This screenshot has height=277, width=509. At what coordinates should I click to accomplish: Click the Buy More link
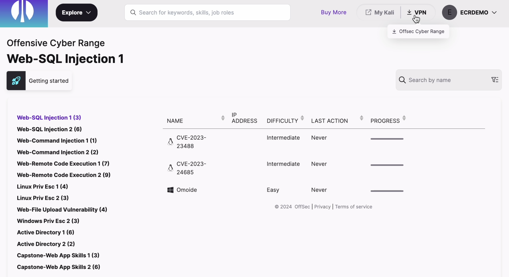pos(334,12)
